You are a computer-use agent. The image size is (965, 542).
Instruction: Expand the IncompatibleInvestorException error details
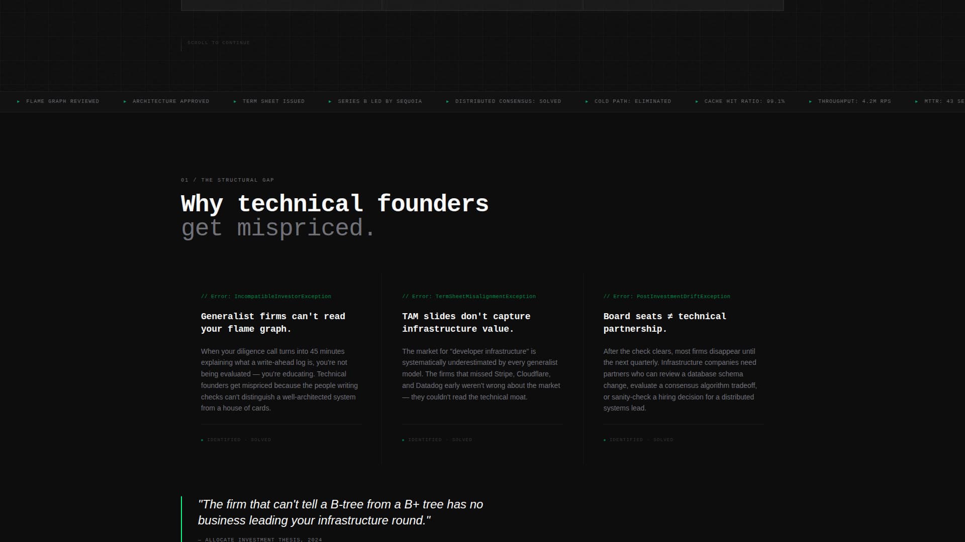266,296
